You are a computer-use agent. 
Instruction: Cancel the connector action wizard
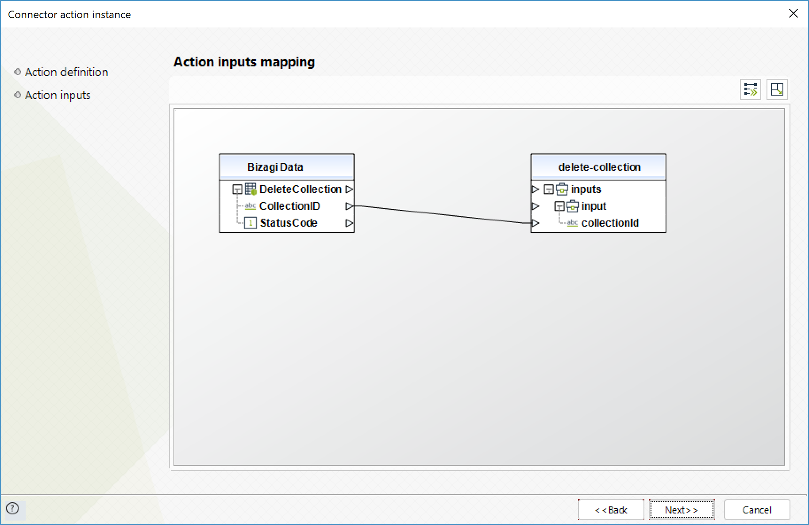[757, 510]
